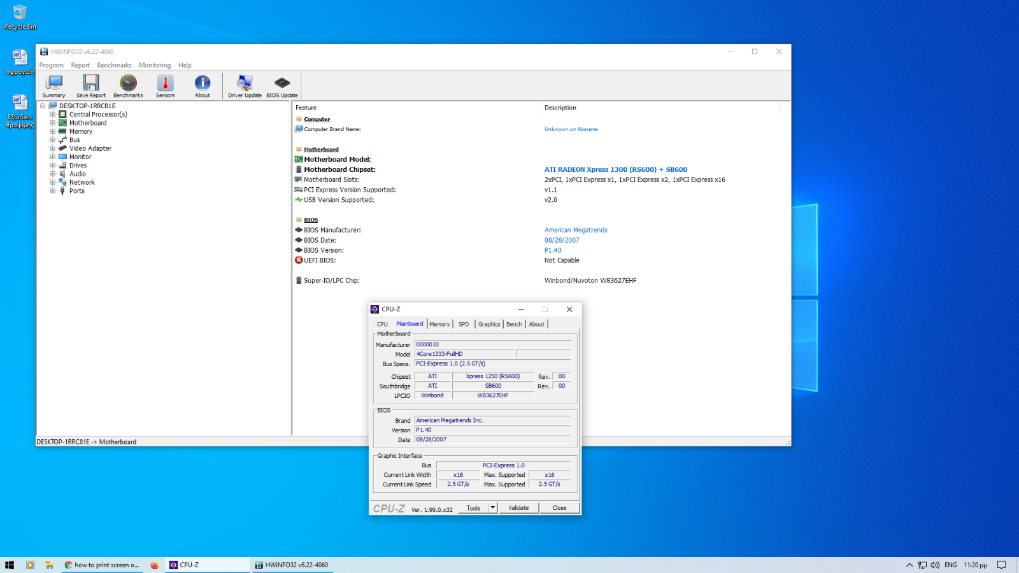The width and height of the screenshot is (1019, 573).
Task: Open the Chrome 'how to print screen' taskbar button
Action: (x=103, y=565)
